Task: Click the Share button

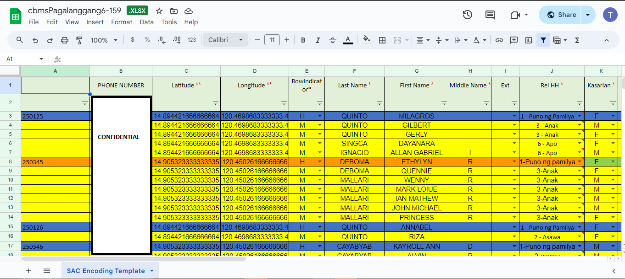Action: (x=561, y=15)
